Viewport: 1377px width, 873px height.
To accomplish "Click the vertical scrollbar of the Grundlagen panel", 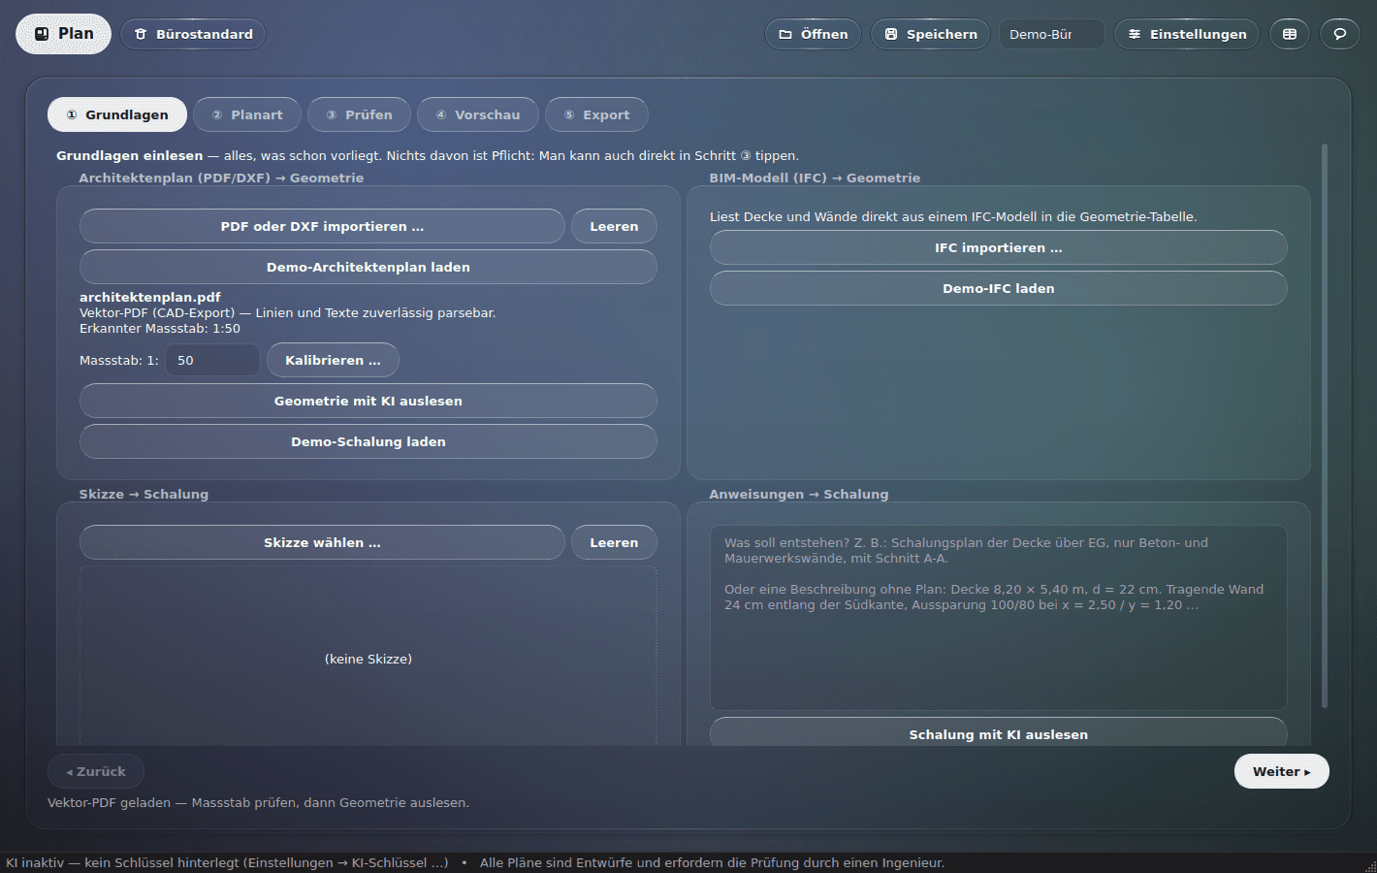I will [x=1325, y=427].
